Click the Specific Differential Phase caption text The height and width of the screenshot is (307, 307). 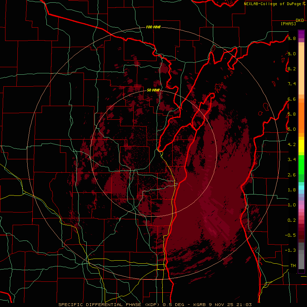tap(155, 305)
